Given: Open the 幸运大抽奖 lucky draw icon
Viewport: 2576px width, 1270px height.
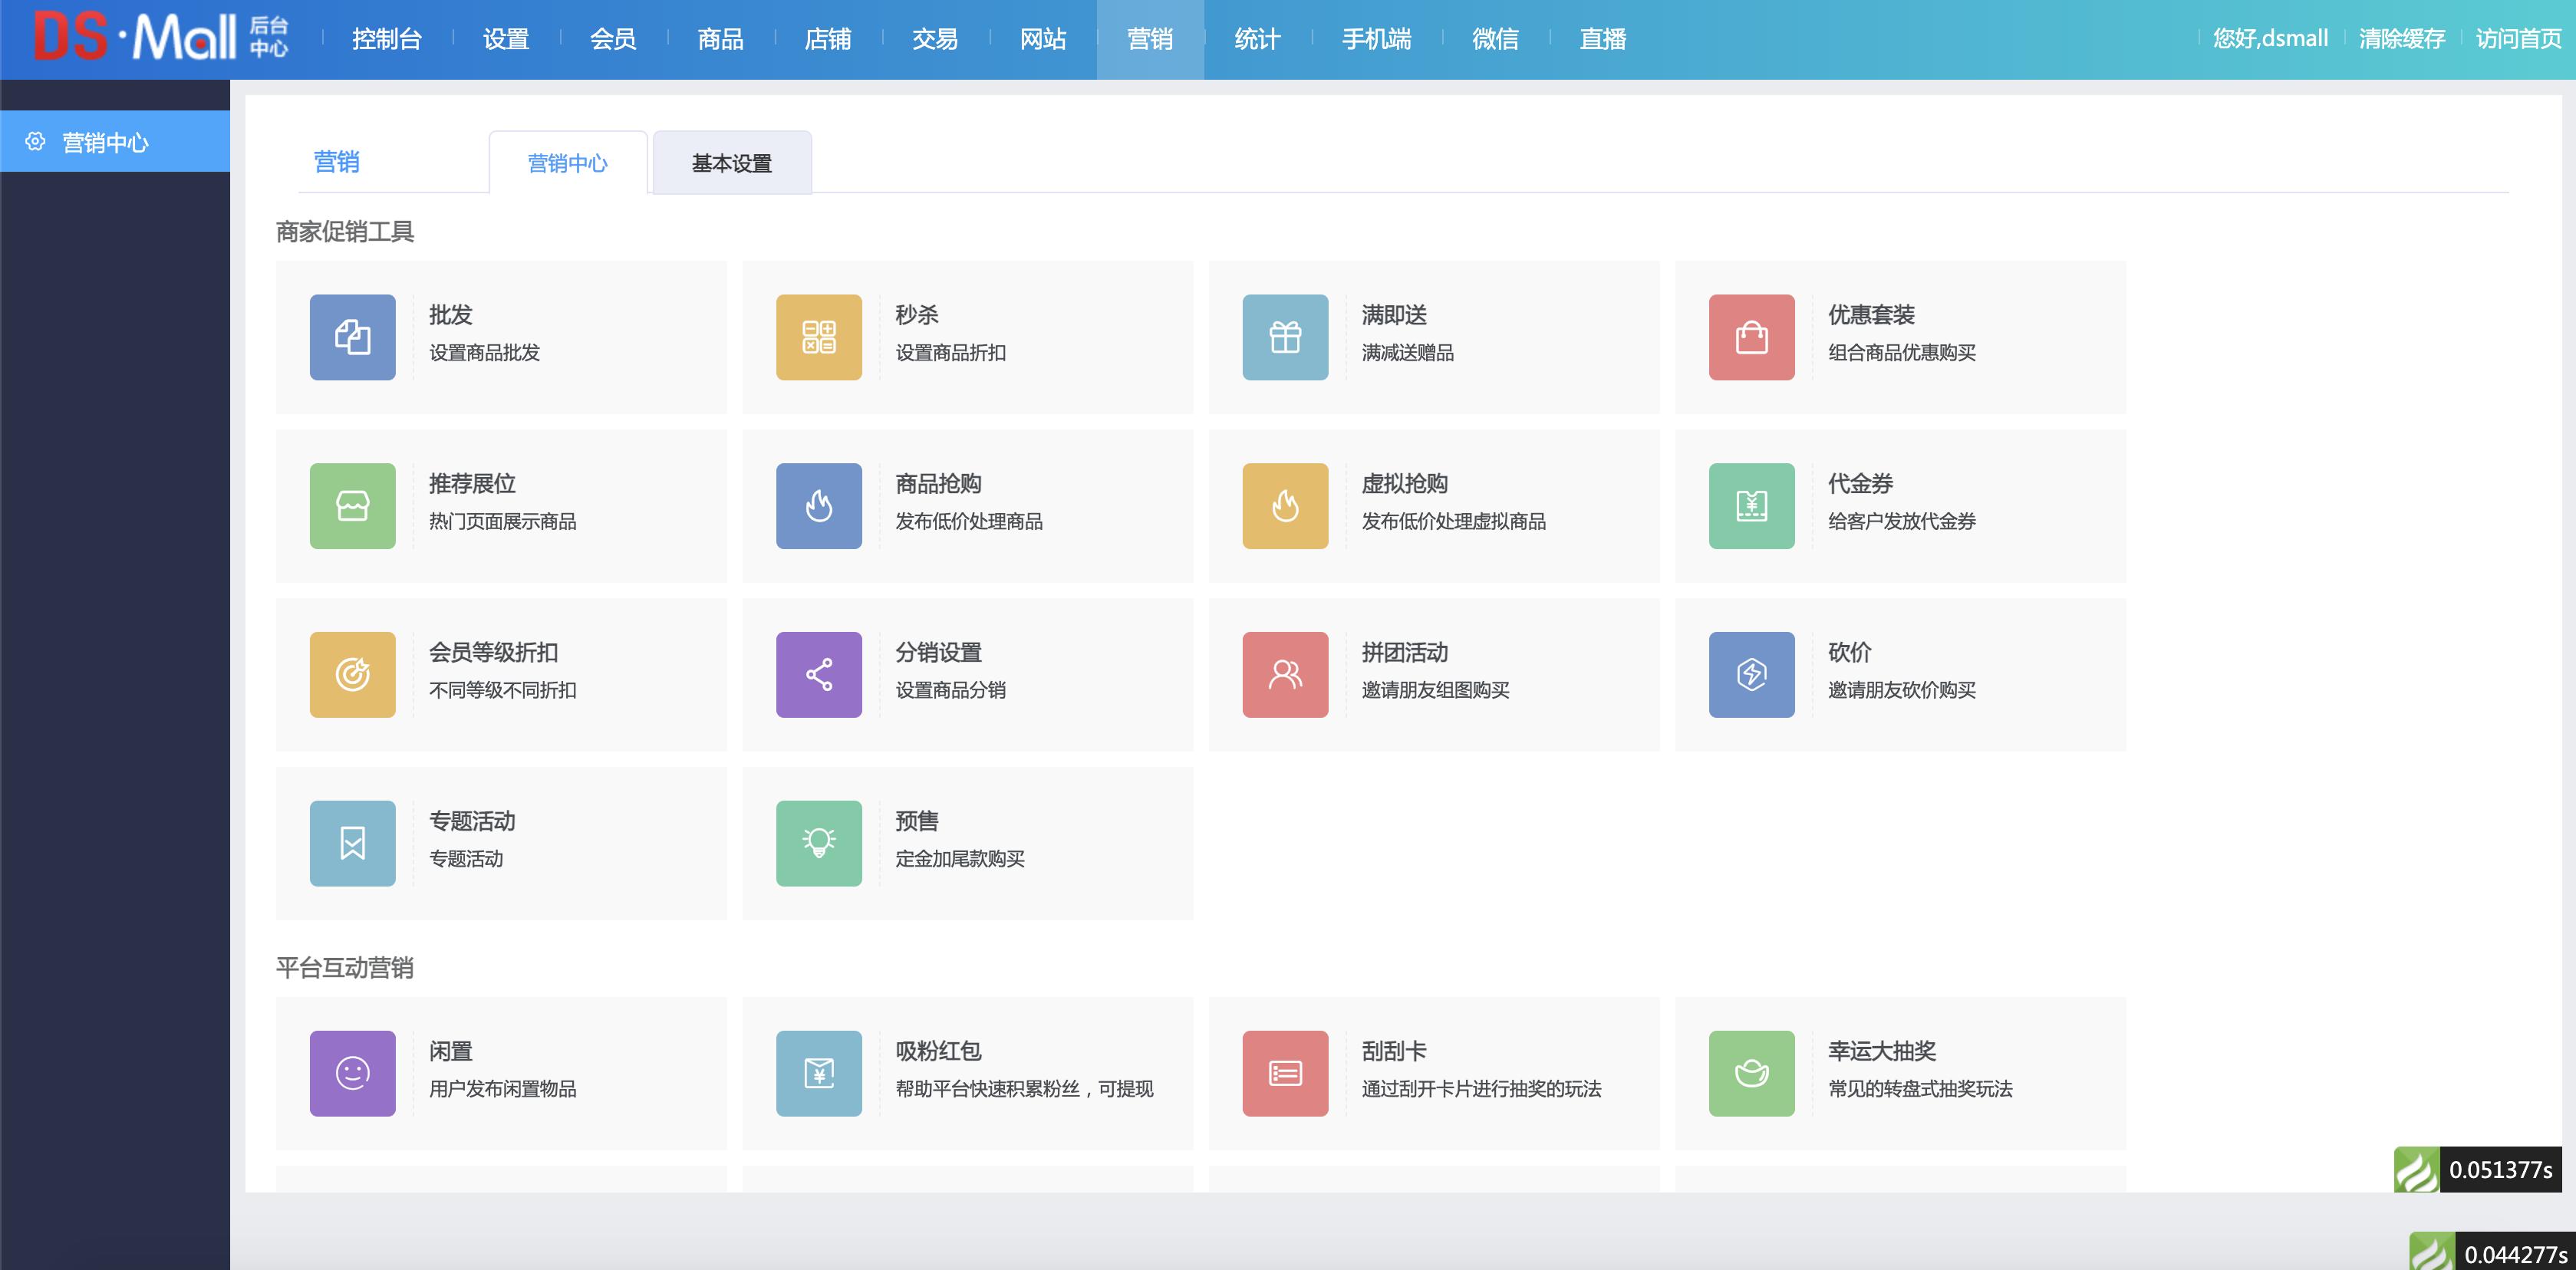Looking at the screenshot, I should click(1750, 1073).
